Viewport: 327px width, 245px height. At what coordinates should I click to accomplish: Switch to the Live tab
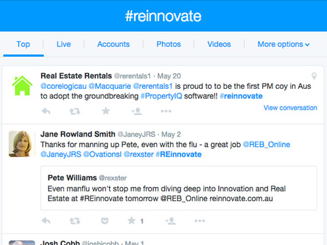pos(63,44)
